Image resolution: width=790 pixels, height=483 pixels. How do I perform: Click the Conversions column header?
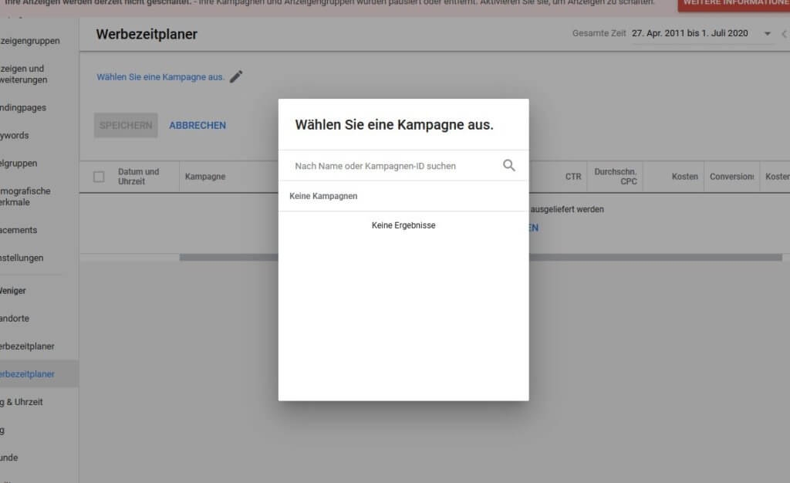tap(731, 177)
